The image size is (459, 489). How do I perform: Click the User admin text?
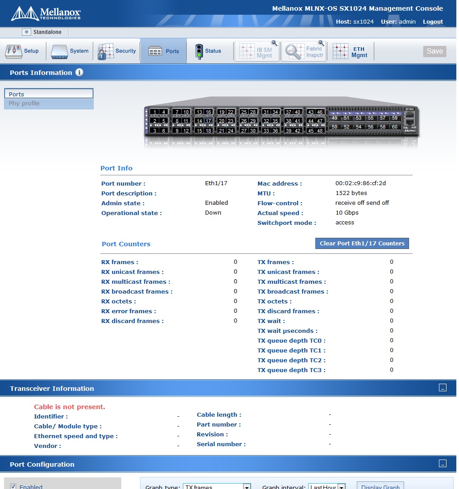(398, 21)
